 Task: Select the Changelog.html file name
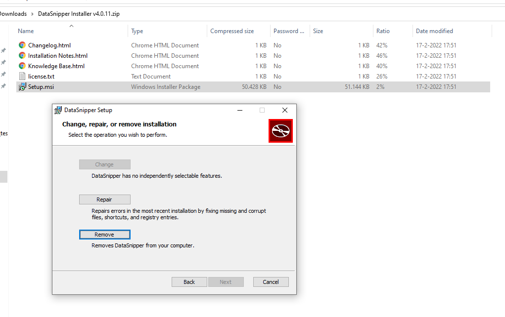point(49,45)
